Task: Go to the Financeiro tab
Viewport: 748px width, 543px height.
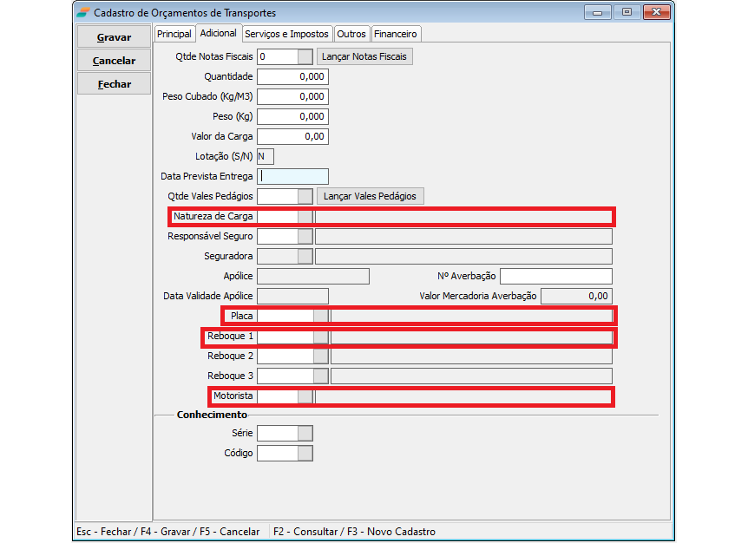Action: 396,34
